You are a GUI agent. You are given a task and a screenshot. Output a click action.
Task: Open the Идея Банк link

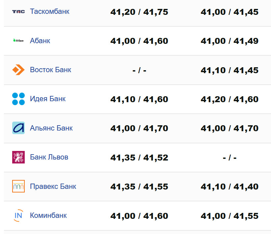coord(48,99)
